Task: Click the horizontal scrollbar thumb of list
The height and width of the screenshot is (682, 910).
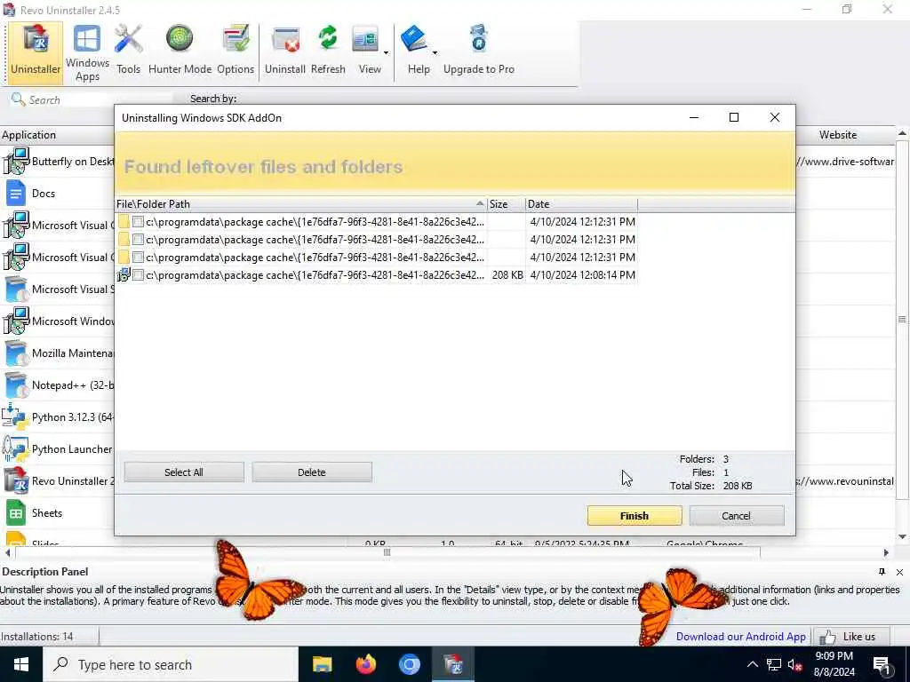Action: click(387, 552)
